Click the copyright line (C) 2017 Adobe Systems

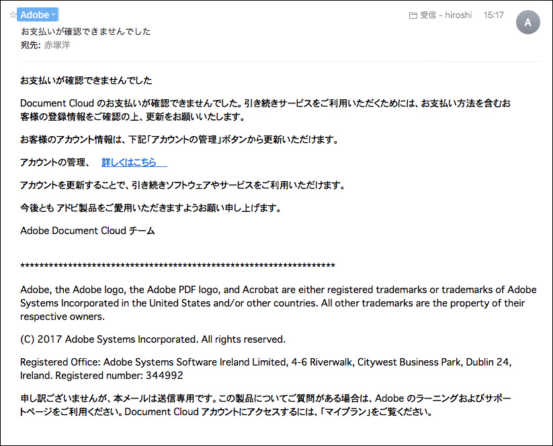pyautogui.click(x=153, y=339)
